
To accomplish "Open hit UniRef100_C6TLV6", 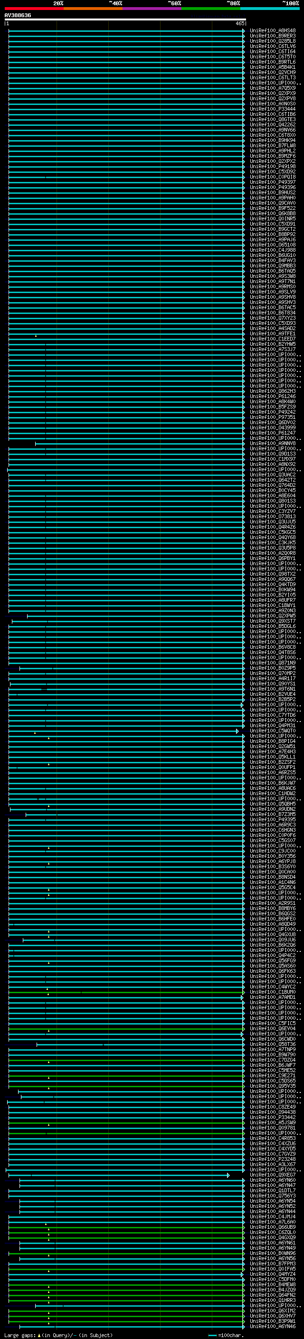I will point(273,46).
